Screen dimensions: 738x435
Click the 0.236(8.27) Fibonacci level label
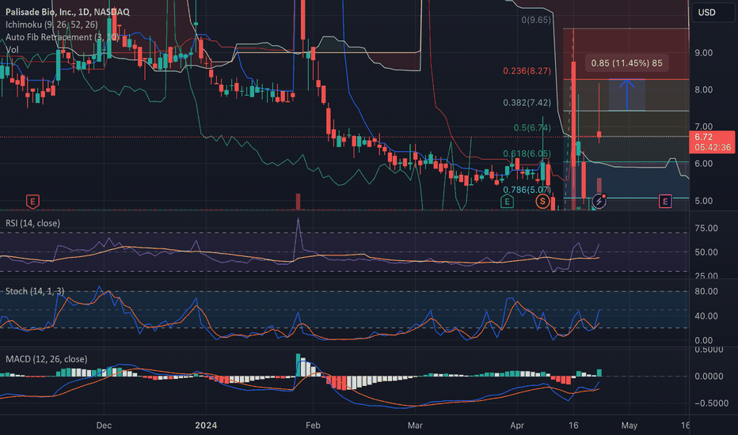(527, 70)
